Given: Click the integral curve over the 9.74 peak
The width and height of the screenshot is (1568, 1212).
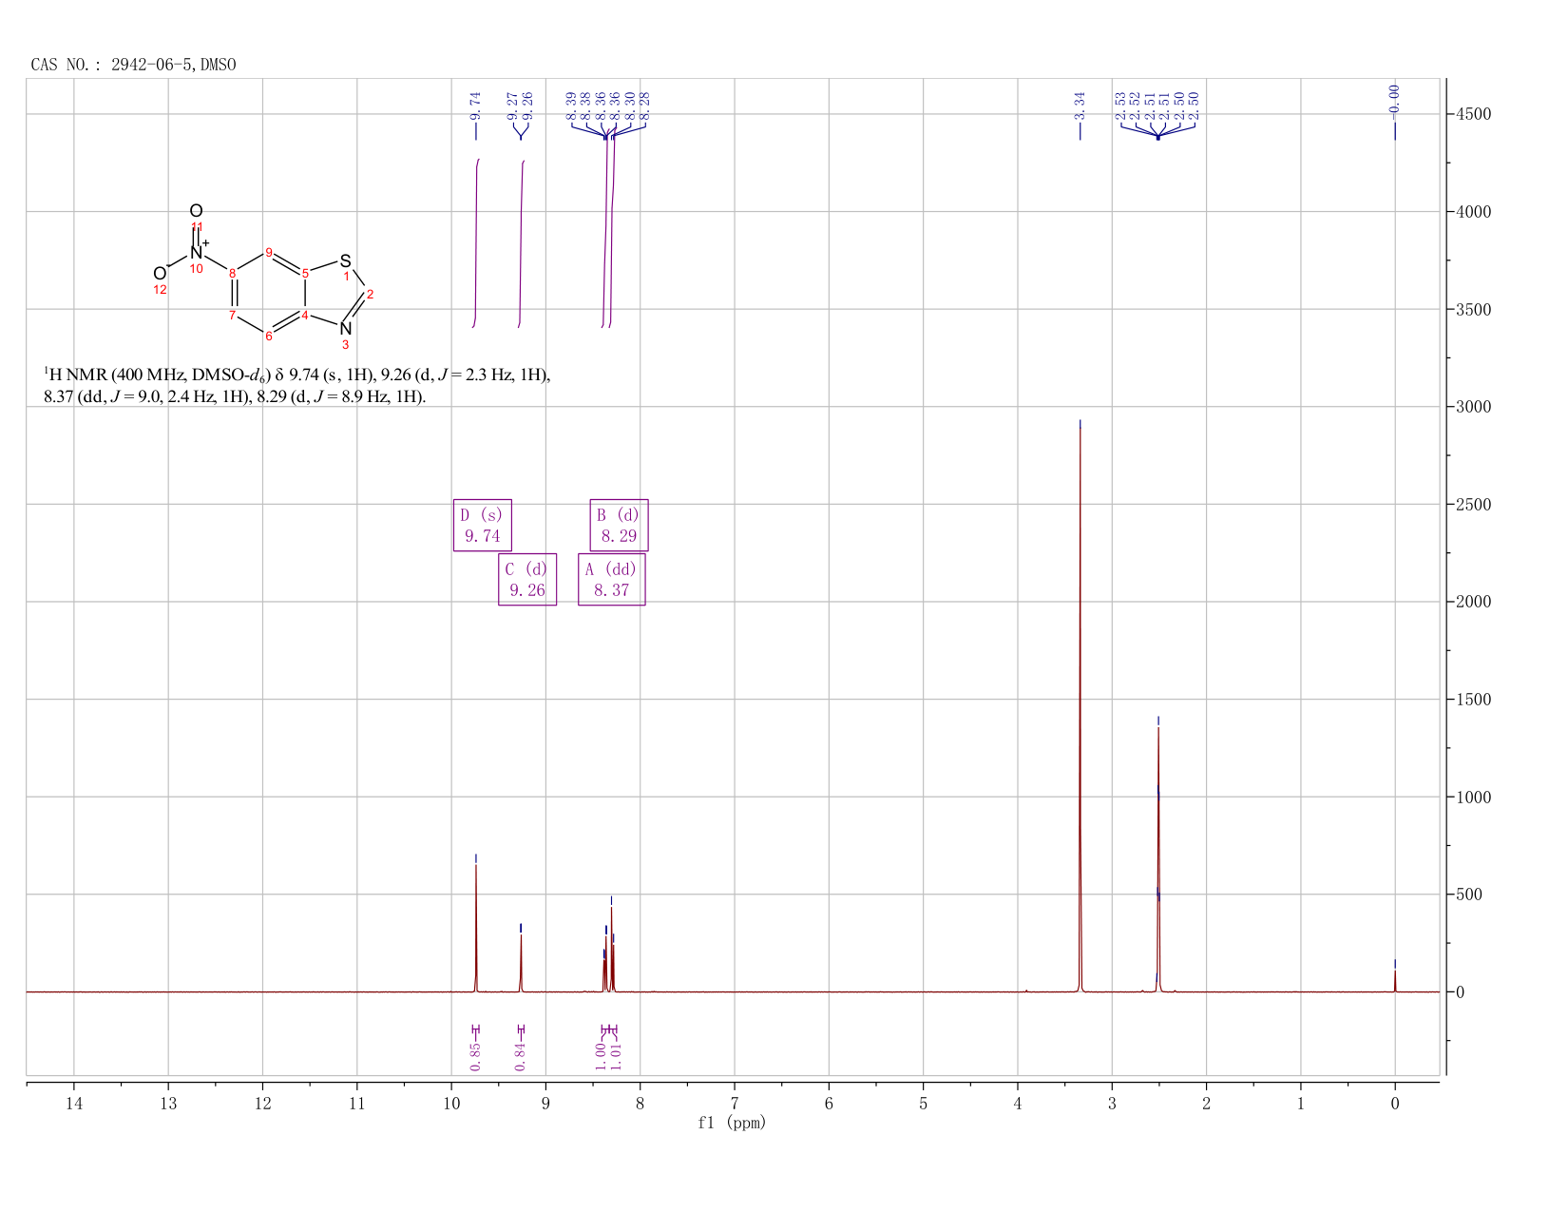Looking at the screenshot, I should [x=476, y=242].
